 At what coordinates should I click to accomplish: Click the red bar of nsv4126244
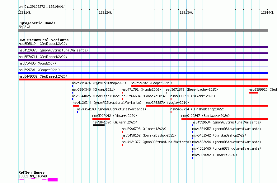(x=76, y=106)
